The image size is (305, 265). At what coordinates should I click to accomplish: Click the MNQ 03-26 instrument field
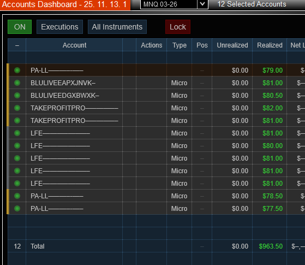pos(169,4)
